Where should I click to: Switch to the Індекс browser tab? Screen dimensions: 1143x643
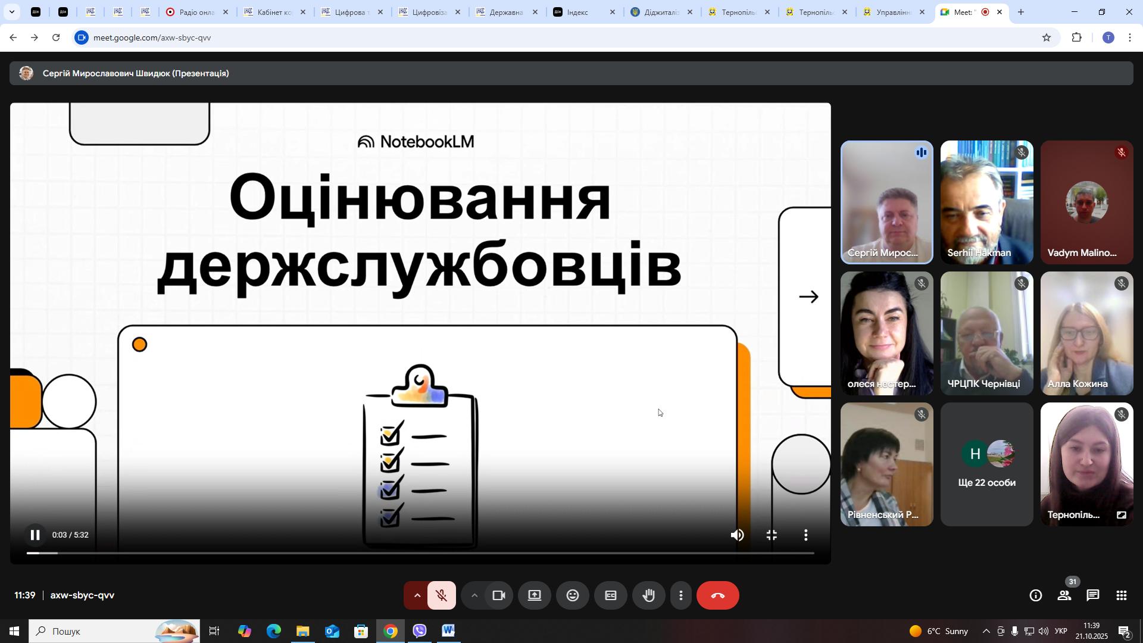(576, 12)
